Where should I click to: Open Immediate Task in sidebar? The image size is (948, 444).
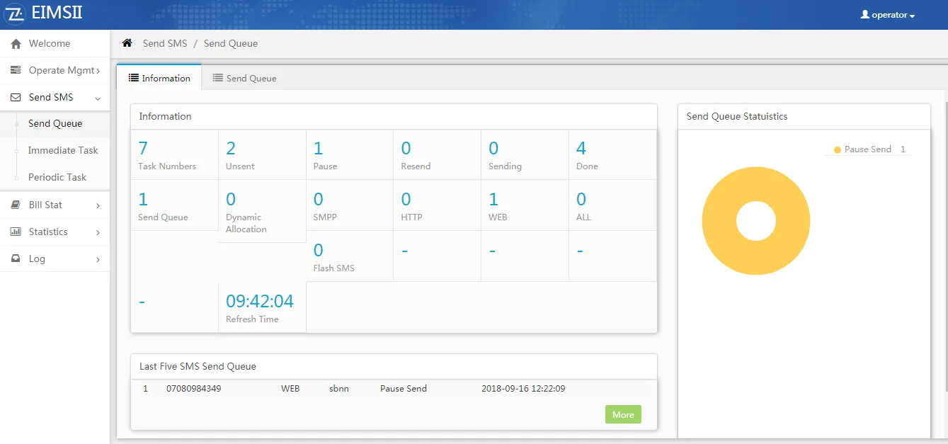point(63,150)
